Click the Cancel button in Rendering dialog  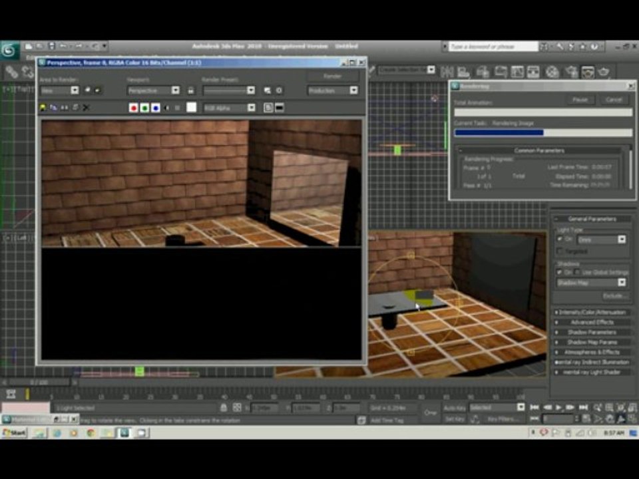(x=614, y=99)
